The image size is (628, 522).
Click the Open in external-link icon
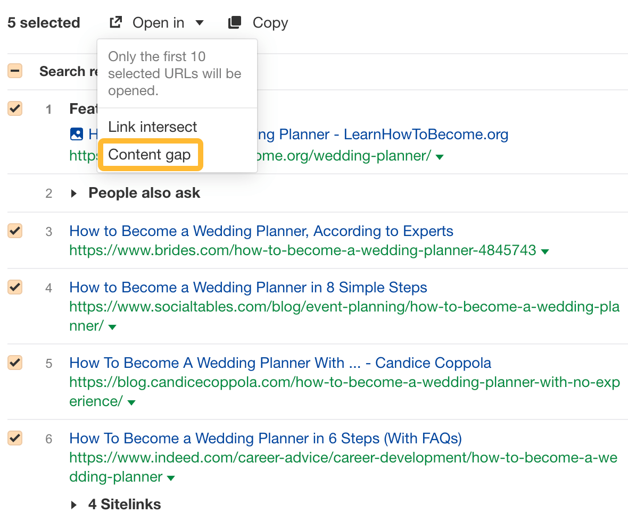(x=115, y=22)
